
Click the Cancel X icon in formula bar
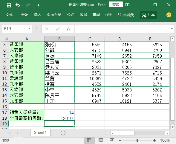click(47, 29)
